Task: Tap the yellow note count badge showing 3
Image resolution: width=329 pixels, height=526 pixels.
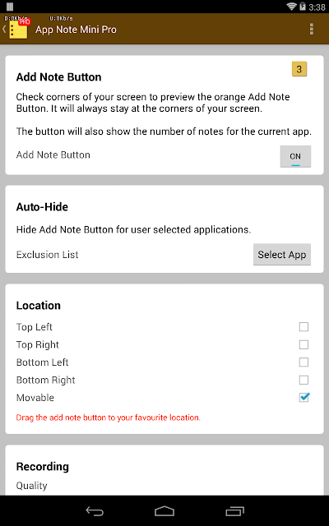Action: coord(299,69)
